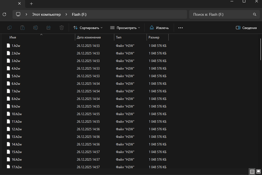262x175 pixels.
Task: Click the Файл "H2W" type of 11.h2w
Action: pos(125,122)
